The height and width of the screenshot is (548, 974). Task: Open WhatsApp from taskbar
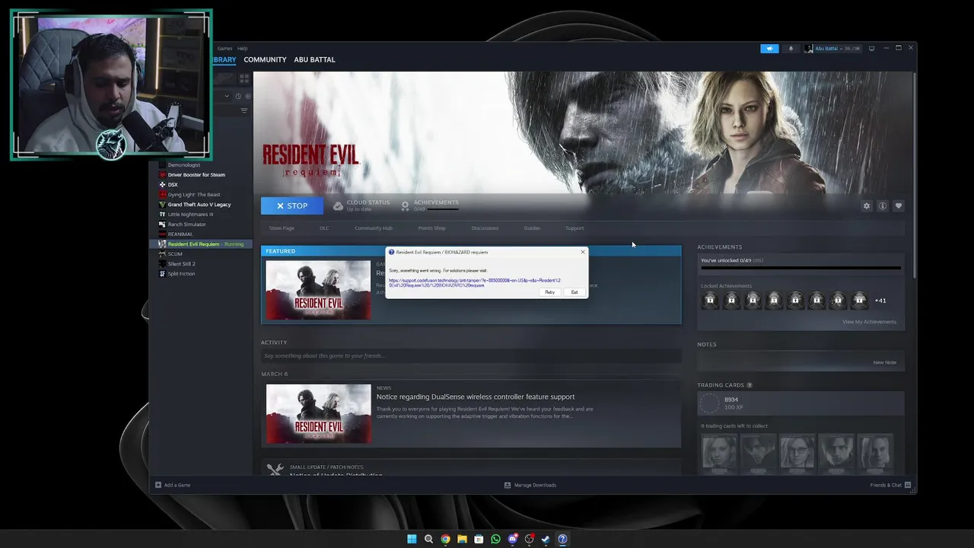[495, 539]
